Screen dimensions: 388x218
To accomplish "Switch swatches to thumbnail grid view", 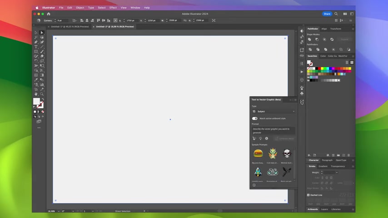I will point(352,62).
